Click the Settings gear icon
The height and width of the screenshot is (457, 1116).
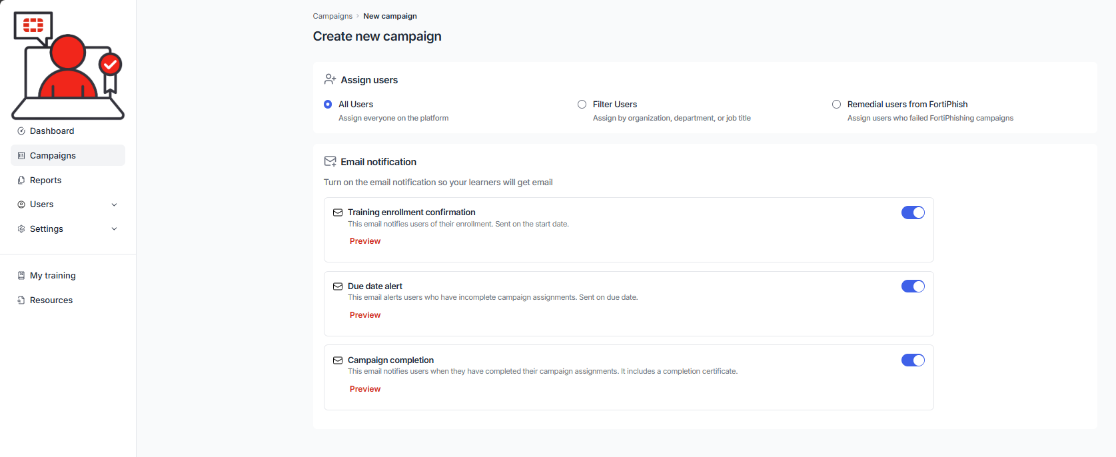pyautogui.click(x=21, y=228)
